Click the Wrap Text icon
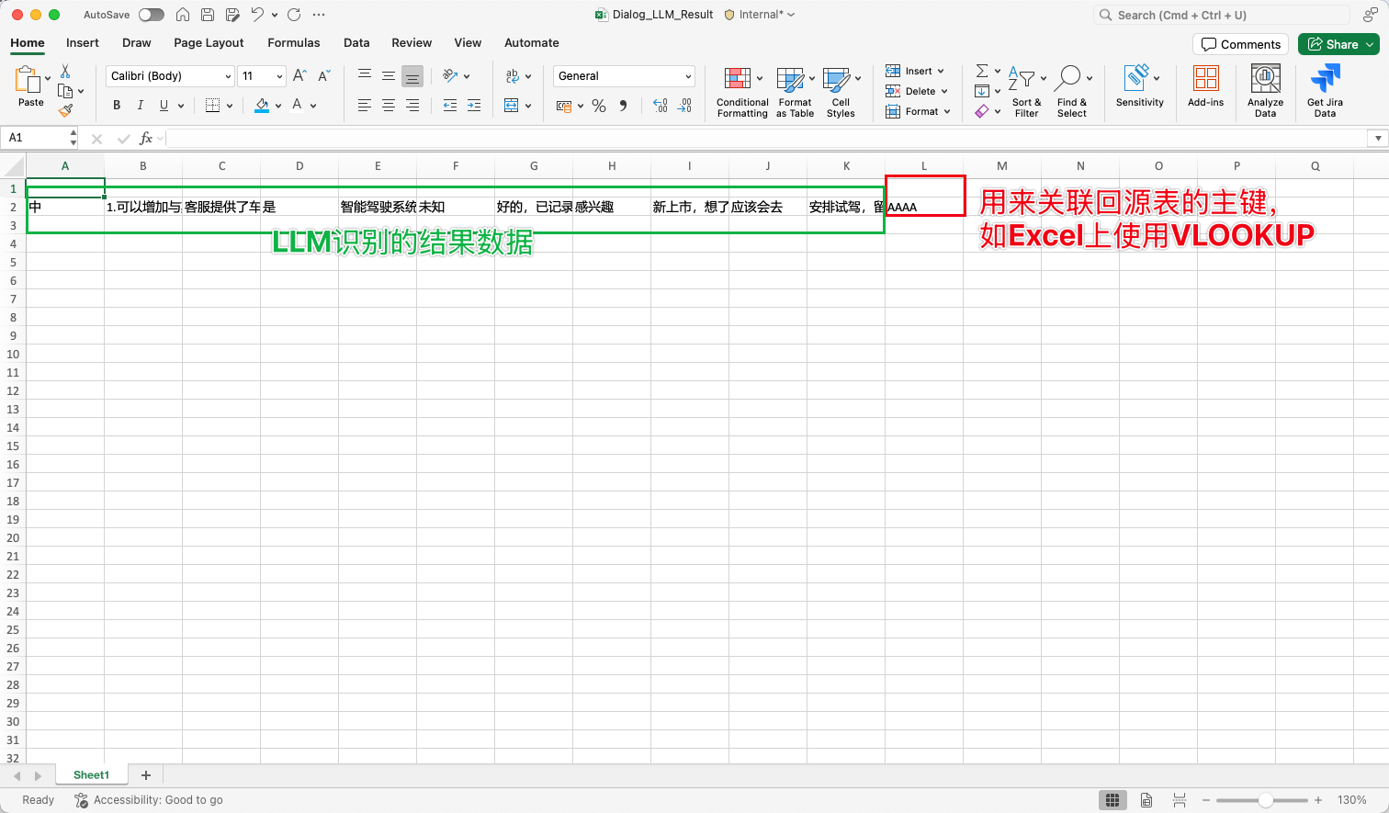The image size is (1389, 813). [513, 76]
